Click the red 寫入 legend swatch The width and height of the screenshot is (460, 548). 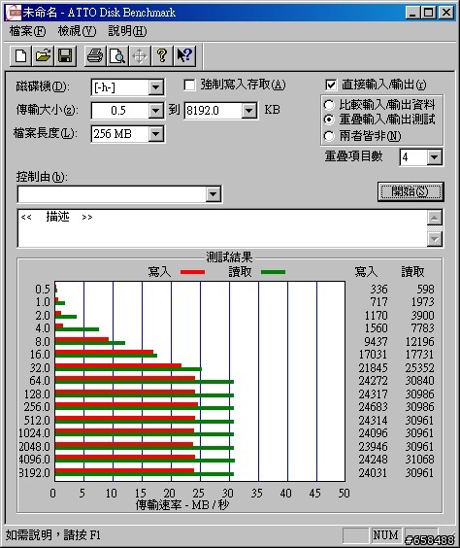(x=193, y=272)
